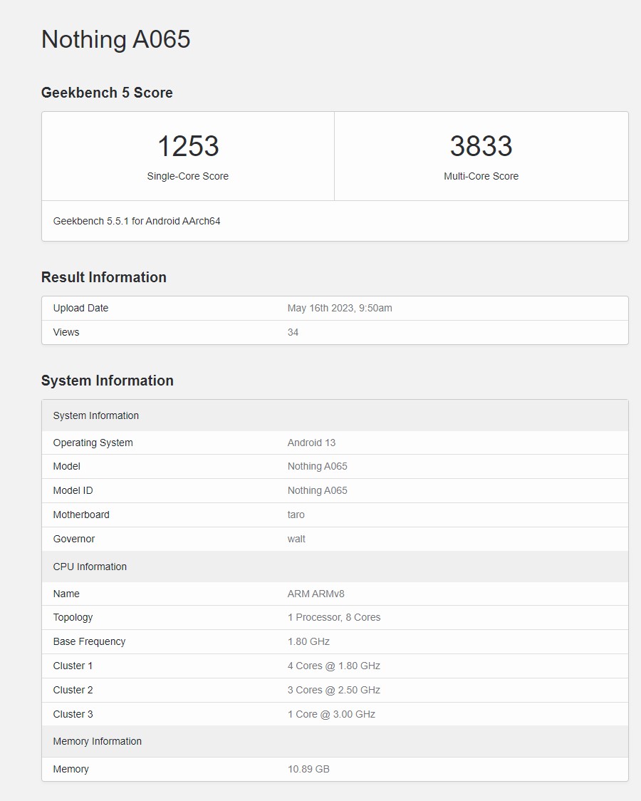641x801 pixels.
Task: Select the governor value "walt"
Action: tap(296, 539)
